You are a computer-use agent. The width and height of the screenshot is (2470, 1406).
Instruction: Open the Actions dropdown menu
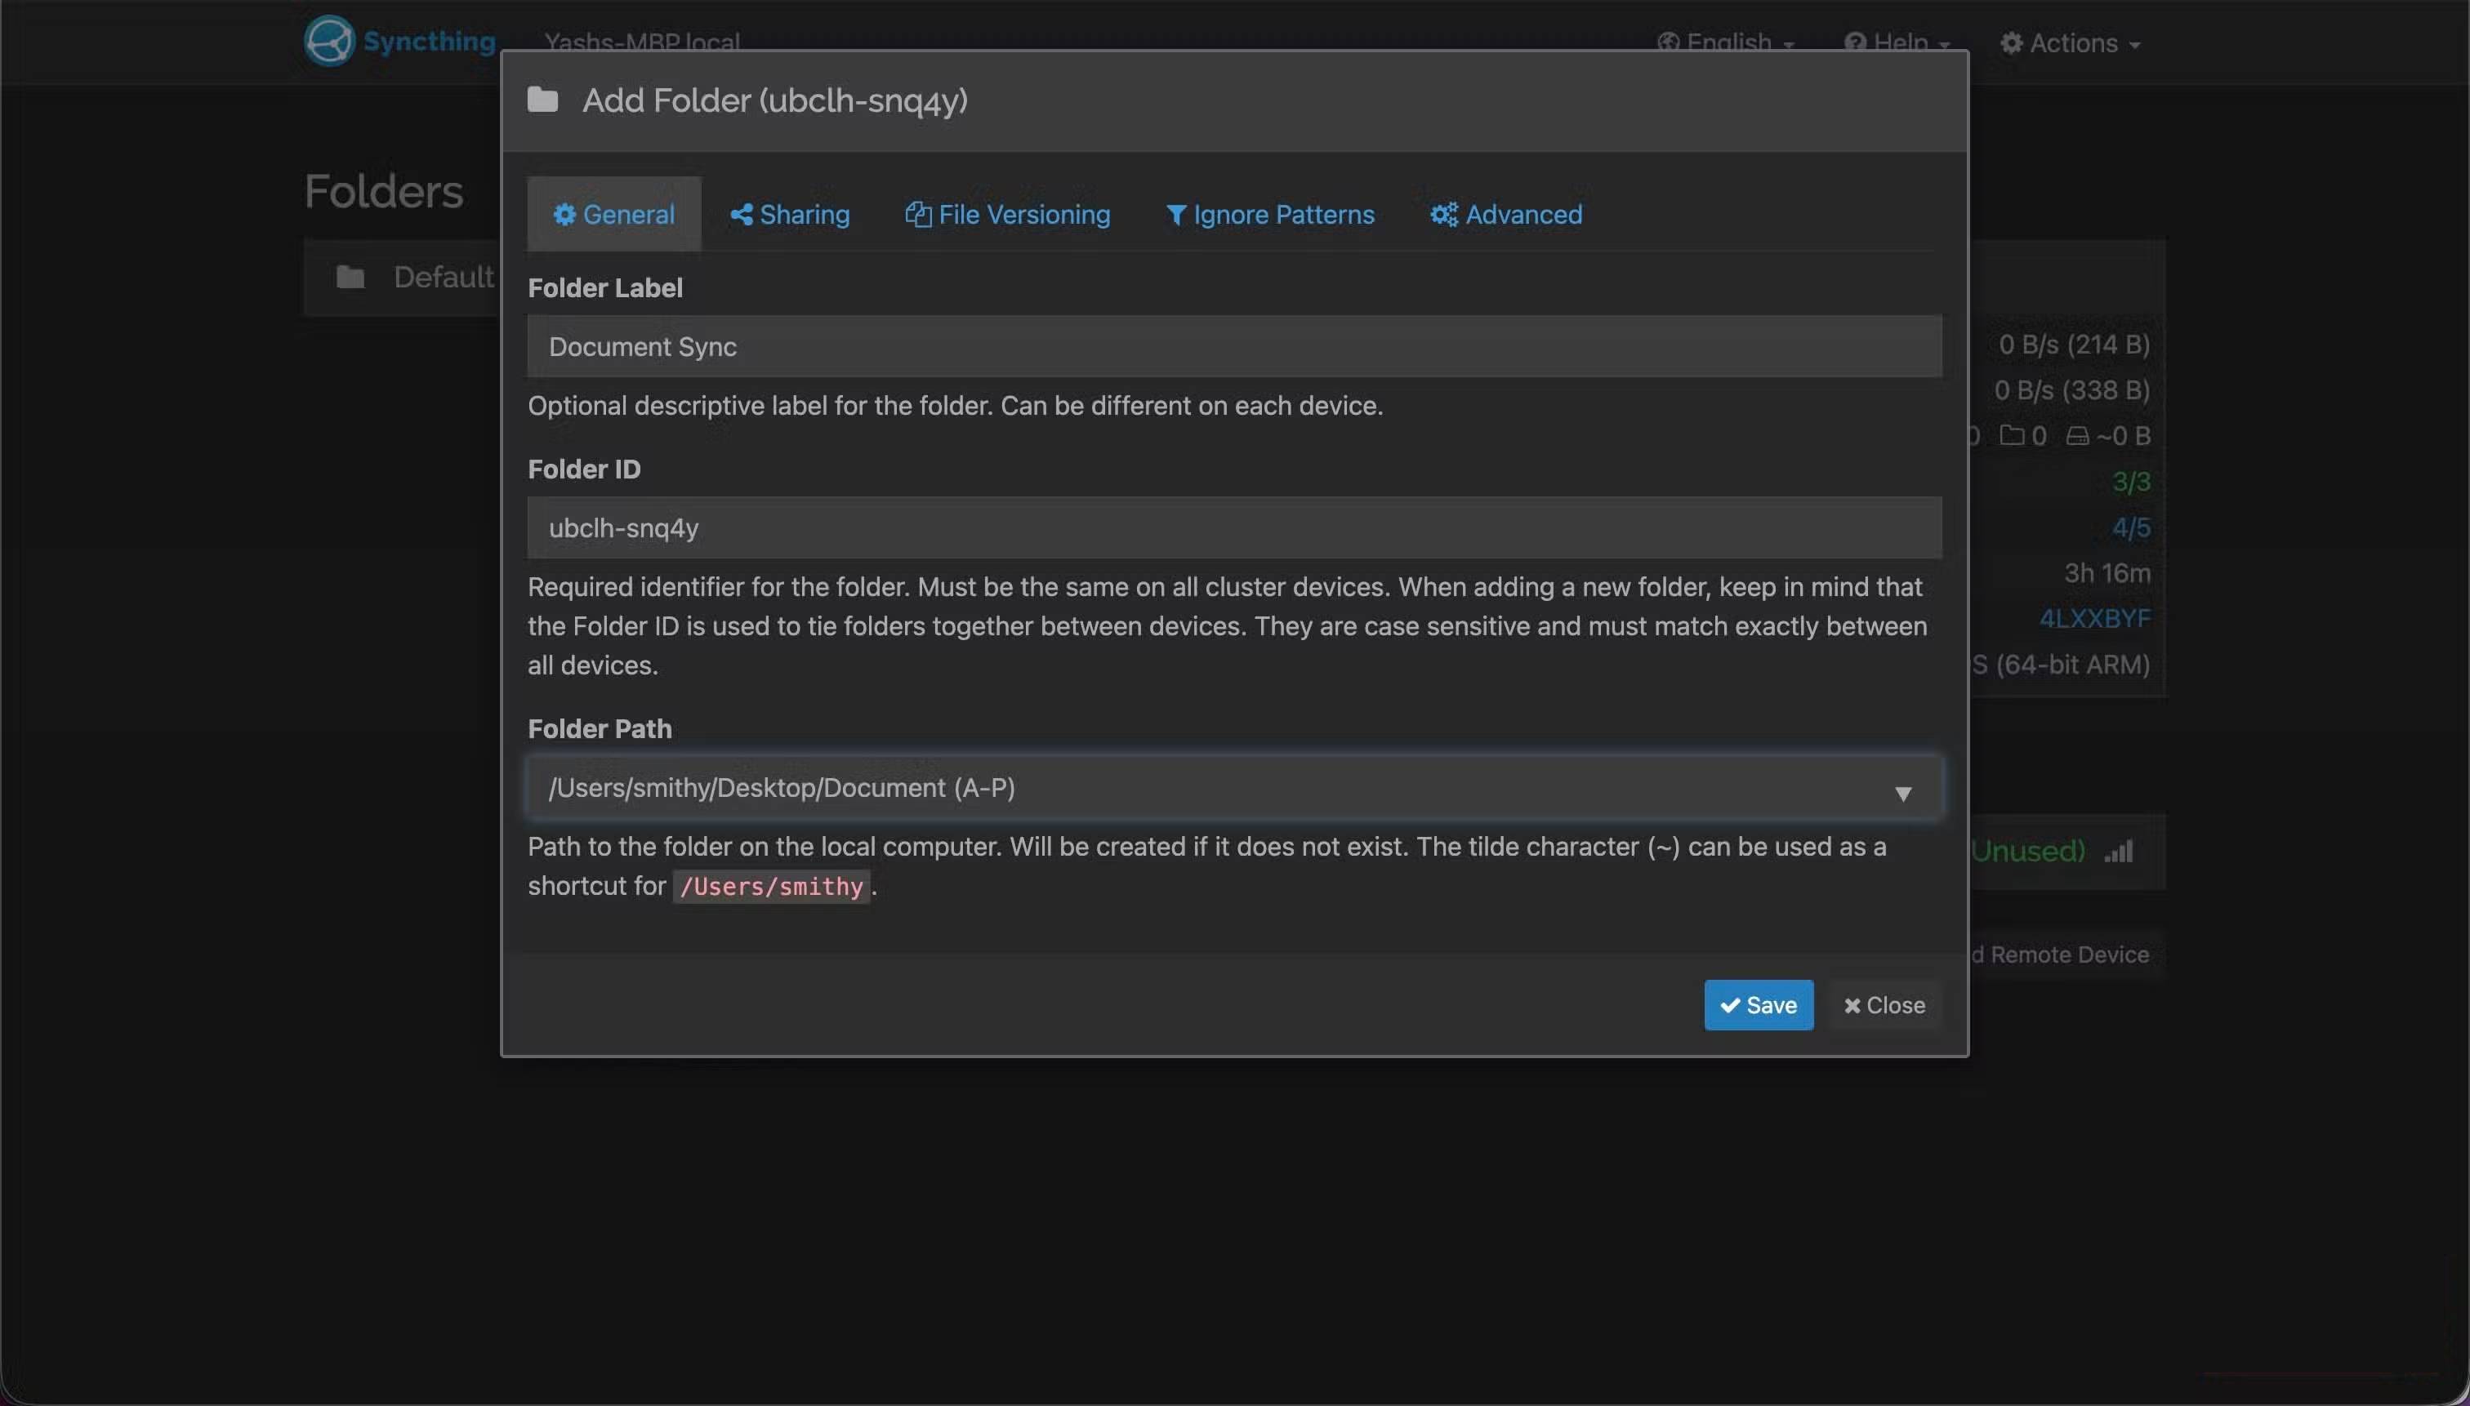coord(2071,42)
